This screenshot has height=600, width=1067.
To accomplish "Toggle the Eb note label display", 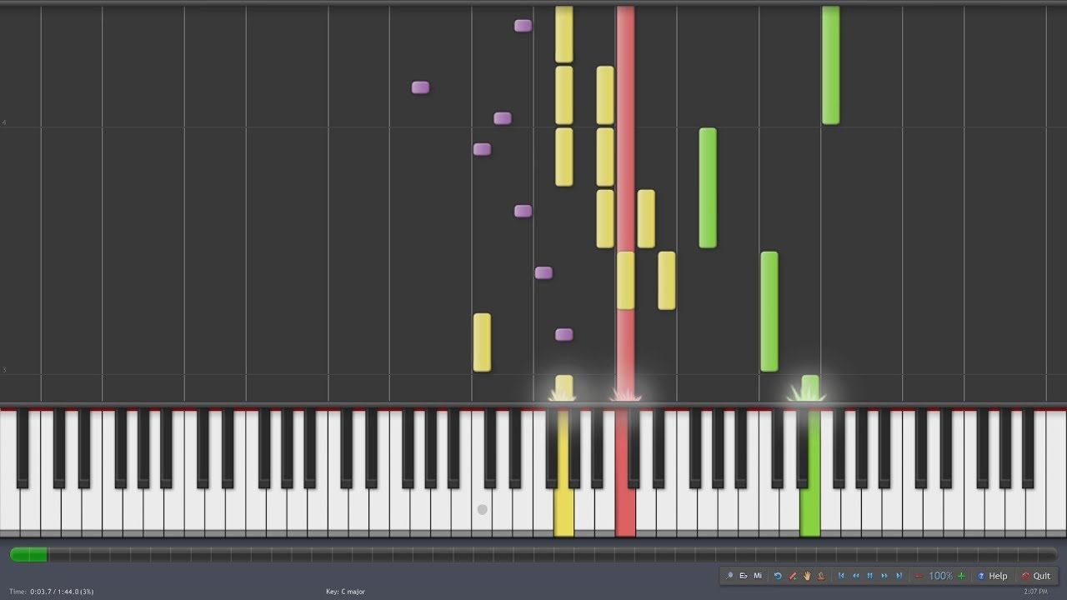I will 744,576.
